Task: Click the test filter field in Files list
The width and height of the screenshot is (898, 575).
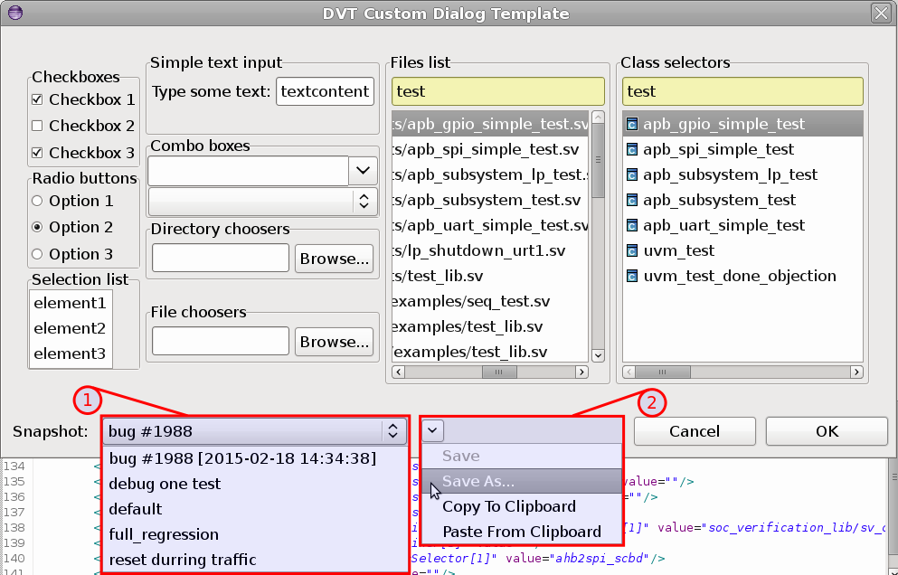Action: point(497,90)
